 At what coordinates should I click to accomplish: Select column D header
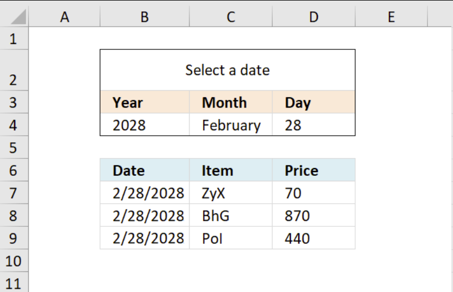coord(314,17)
